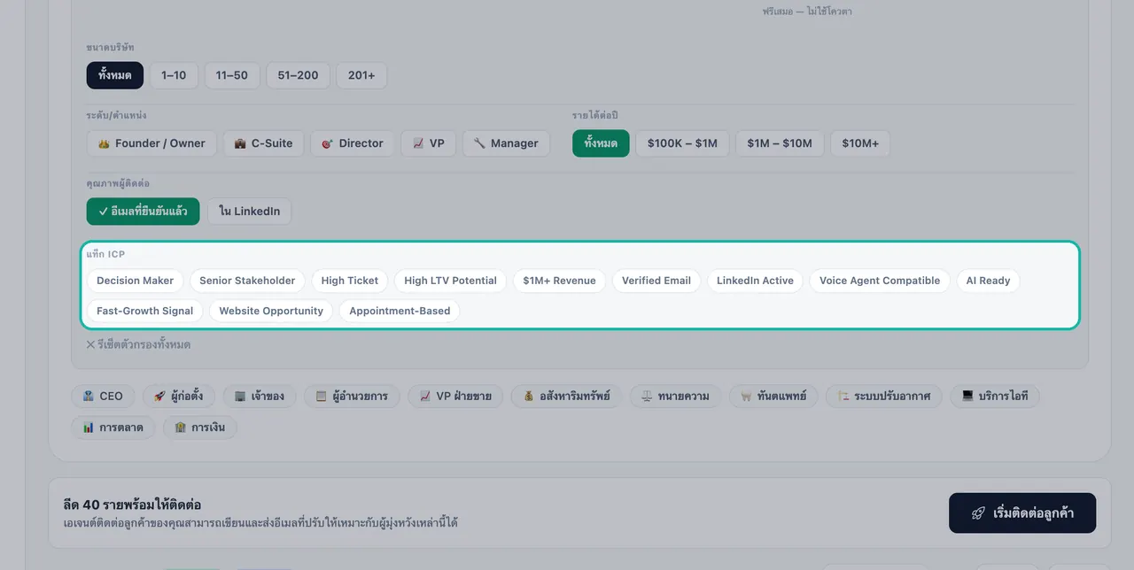
Task: Add the High LTV Potential tag
Action: point(450,281)
